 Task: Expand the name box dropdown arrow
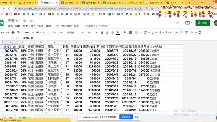(x=12, y=38)
